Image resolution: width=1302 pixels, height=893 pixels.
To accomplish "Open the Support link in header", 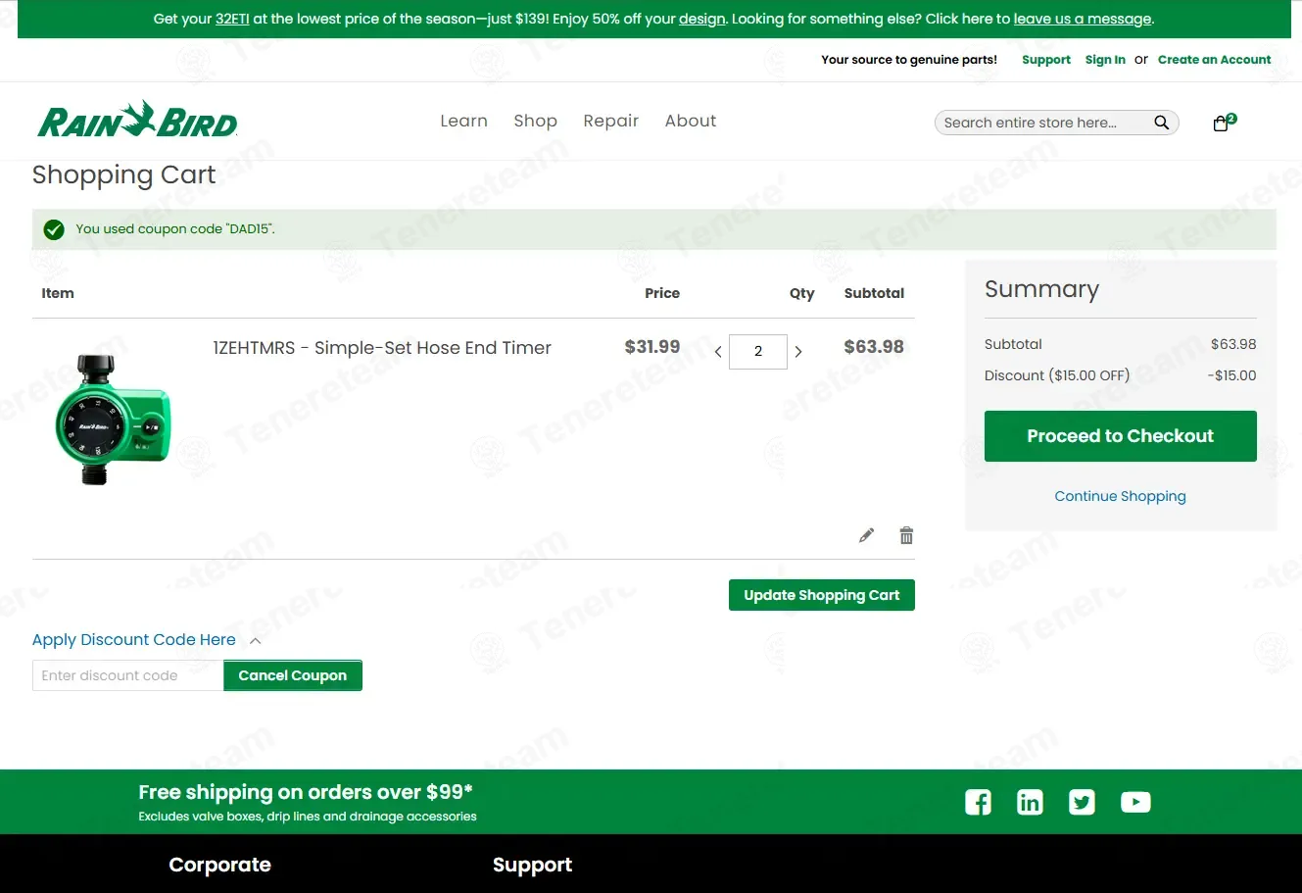I will coord(1046,60).
